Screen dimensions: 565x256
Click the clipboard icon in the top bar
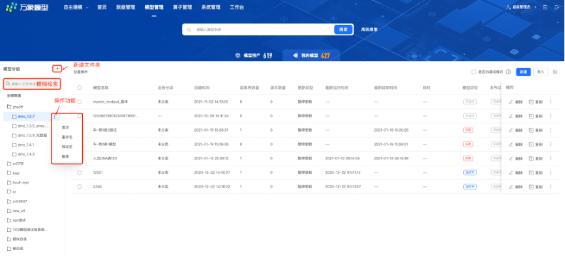click(545, 7)
